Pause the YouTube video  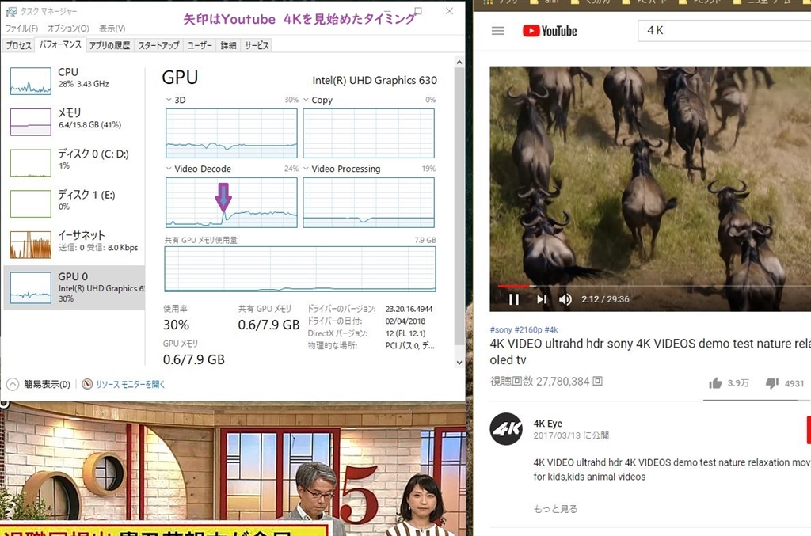tap(513, 299)
